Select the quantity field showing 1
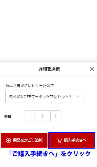Viewport: 97px width, 167px height. click(x=43, y=116)
